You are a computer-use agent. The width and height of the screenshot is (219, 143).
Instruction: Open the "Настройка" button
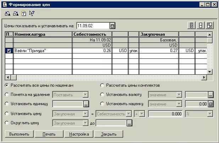click(79, 134)
